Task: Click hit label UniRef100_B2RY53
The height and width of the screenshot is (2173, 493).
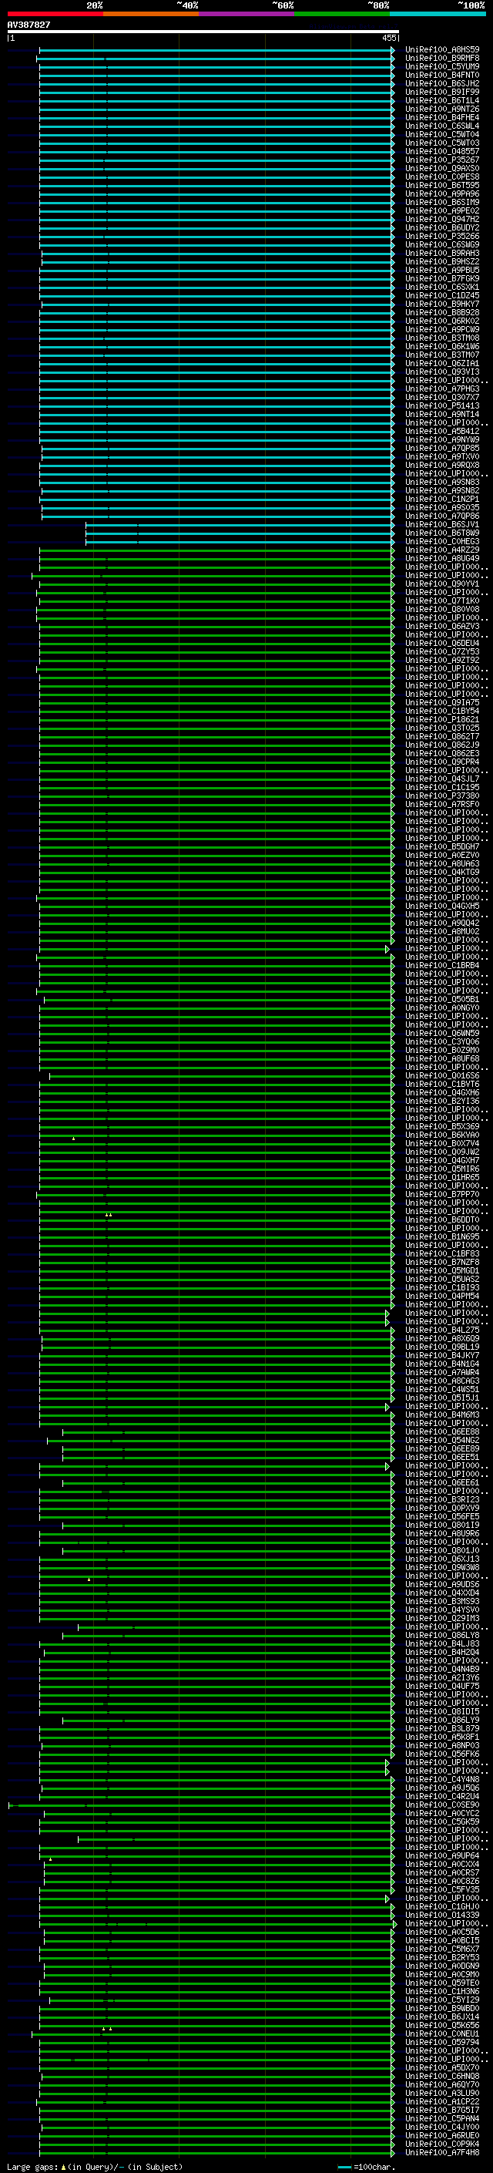Action: 442,1957
